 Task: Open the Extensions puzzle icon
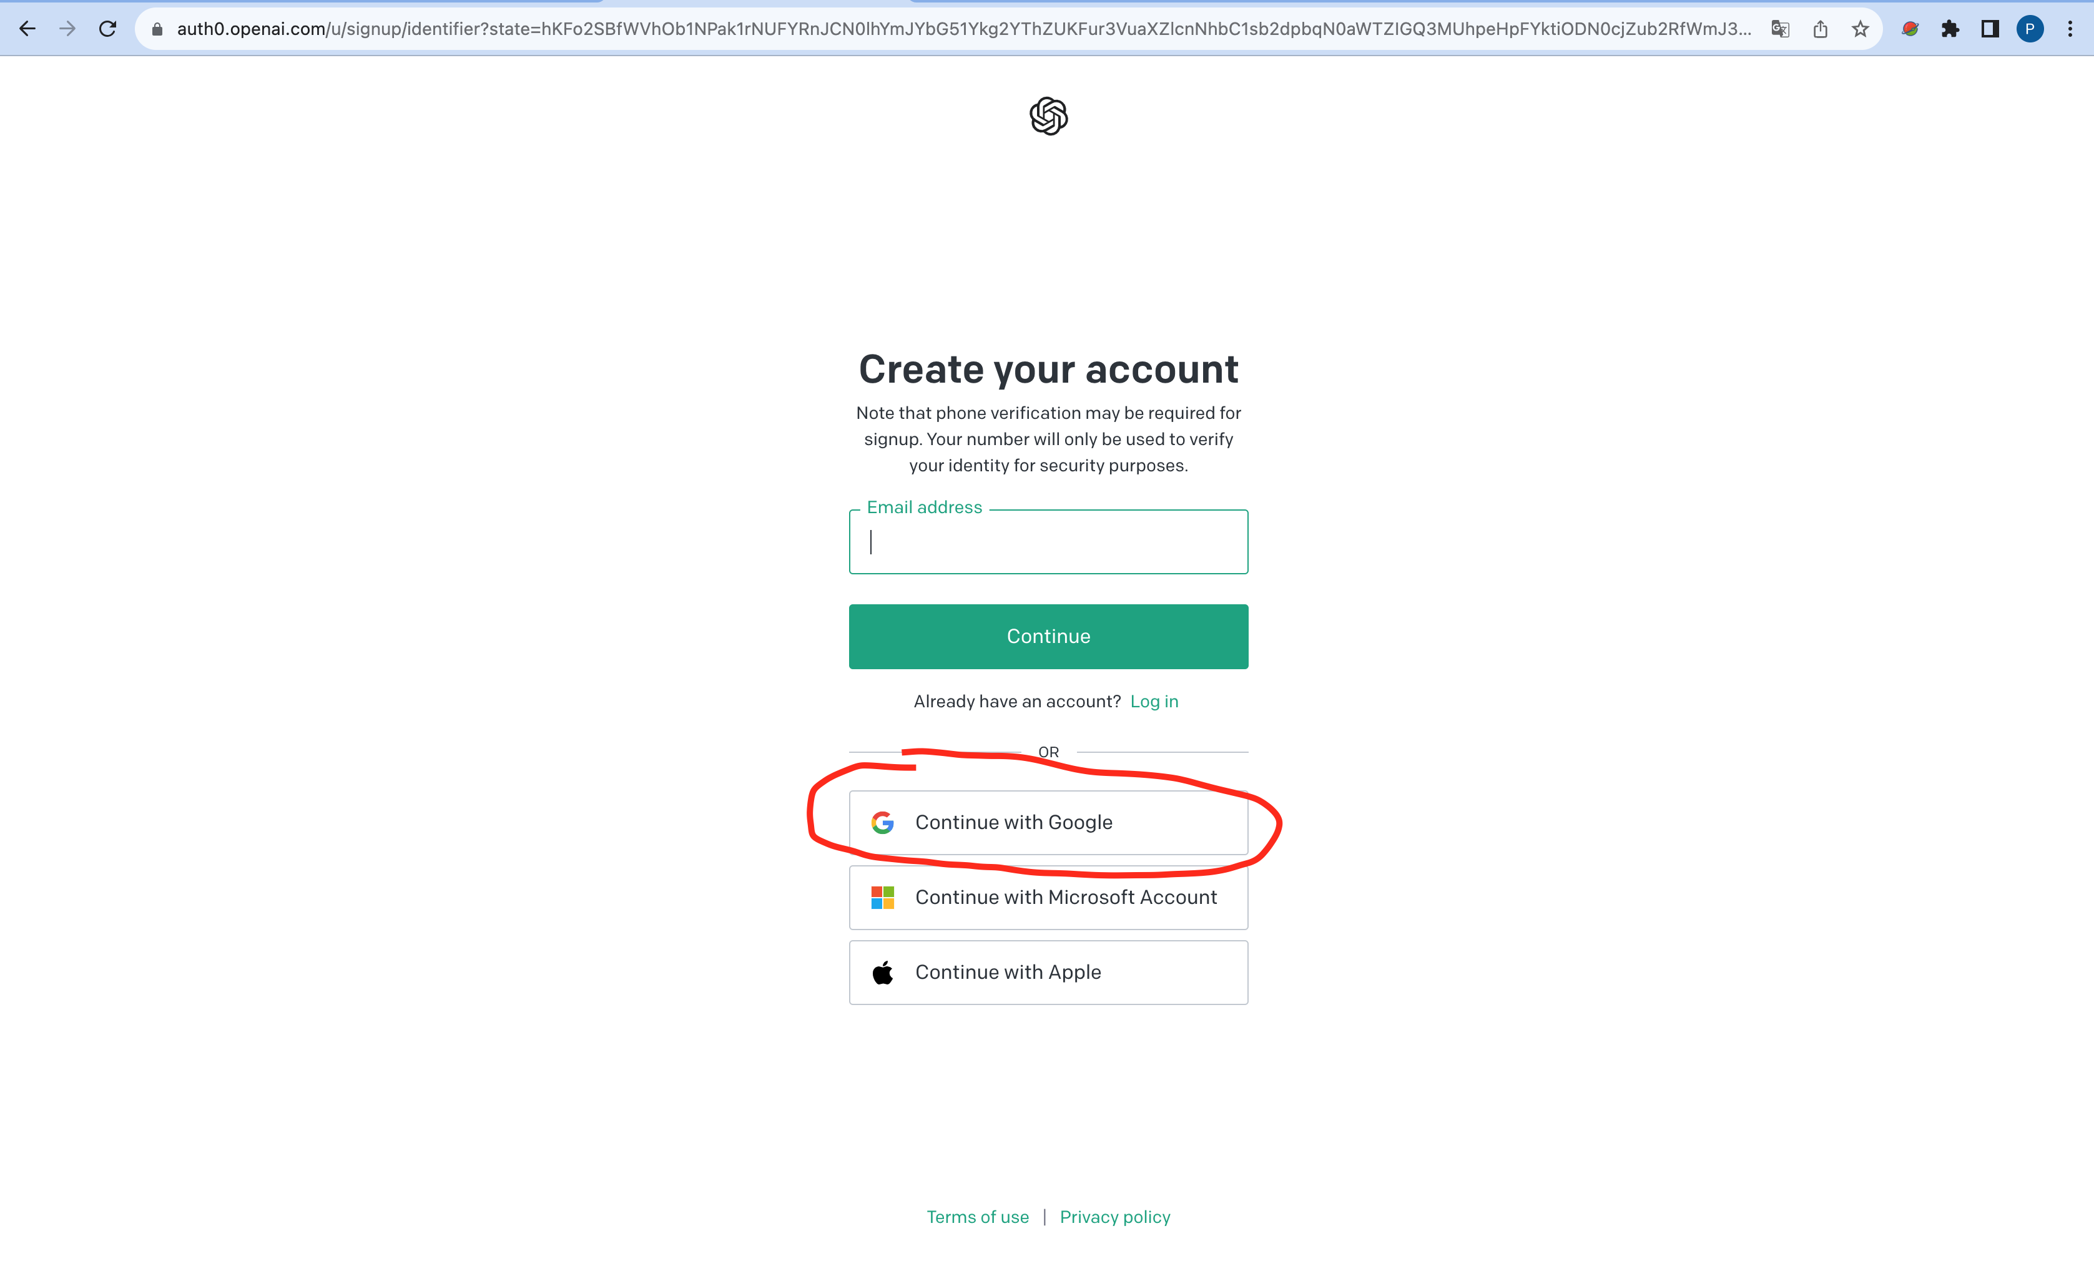tap(1950, 29)
